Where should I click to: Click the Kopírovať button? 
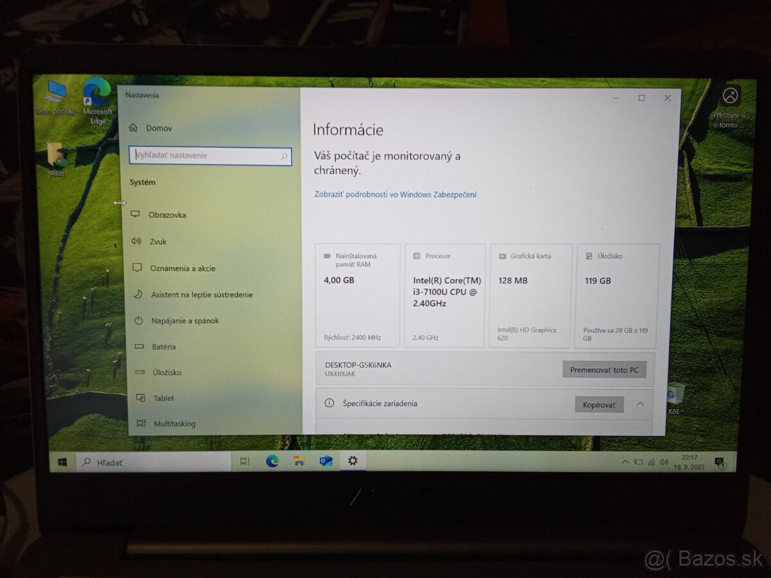[x=598, y=404]
